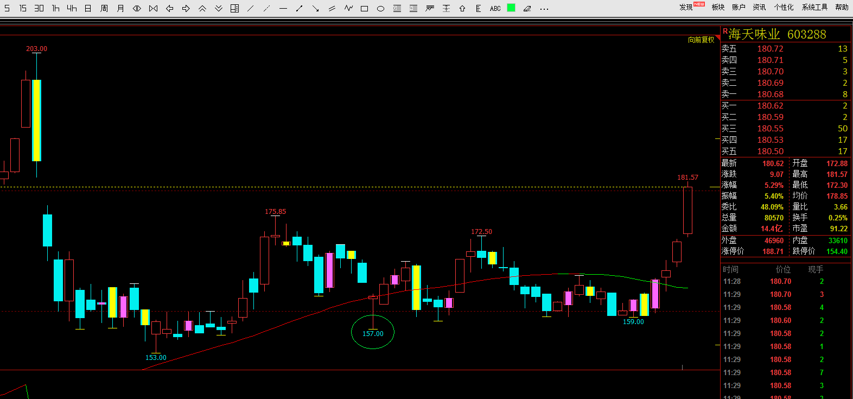The image size is (853, 399).
Task: Open the 板块 menu
Action: [718, 7]
